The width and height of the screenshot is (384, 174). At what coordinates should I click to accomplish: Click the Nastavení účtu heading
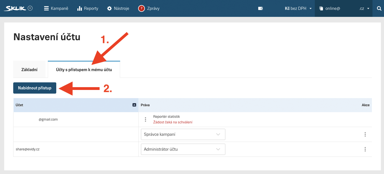click(x=47, y=37)
